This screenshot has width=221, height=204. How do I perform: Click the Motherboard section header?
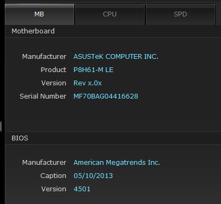(x=33, y=31)
